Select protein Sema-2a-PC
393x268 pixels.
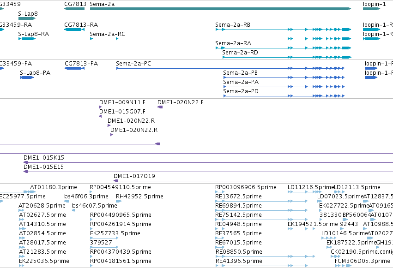point(230,68)
